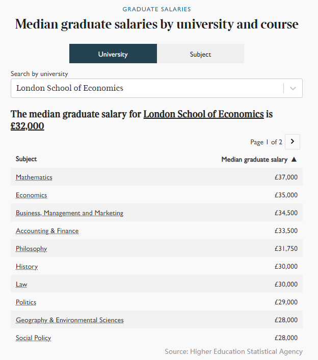Click the sort triangle beside Median graduate salary

pyautogui.click(x=294, y=160)
